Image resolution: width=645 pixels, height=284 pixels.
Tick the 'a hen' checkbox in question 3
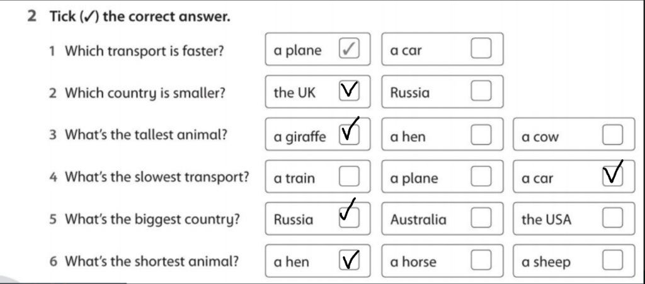point(481,134)
